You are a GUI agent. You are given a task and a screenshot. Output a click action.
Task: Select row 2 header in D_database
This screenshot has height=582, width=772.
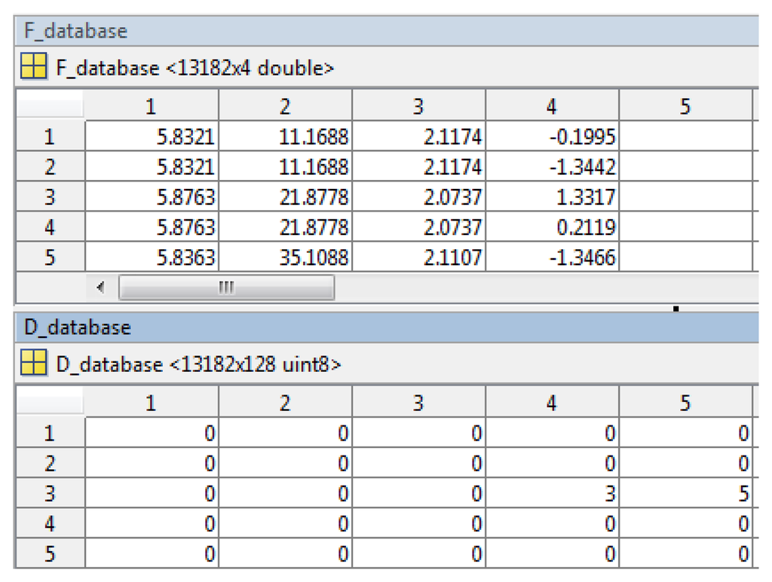coord(51,463)
